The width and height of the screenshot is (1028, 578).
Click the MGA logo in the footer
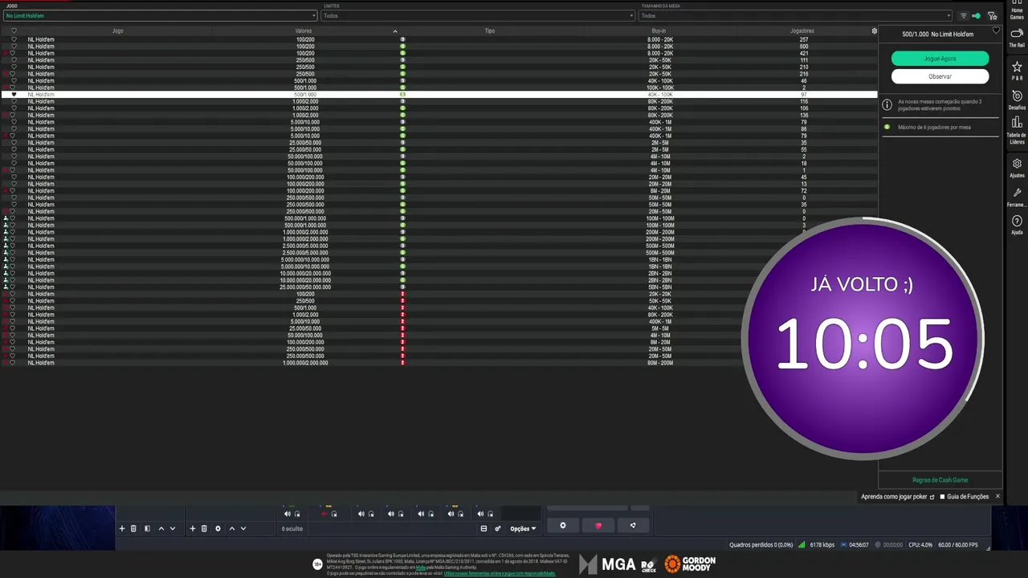point(608,564)
